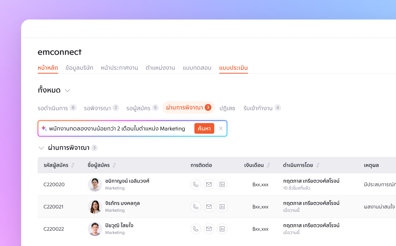Click the phone icon for ปิยวุฒิ ใสยใจ
396x246 pixels.
196,229
